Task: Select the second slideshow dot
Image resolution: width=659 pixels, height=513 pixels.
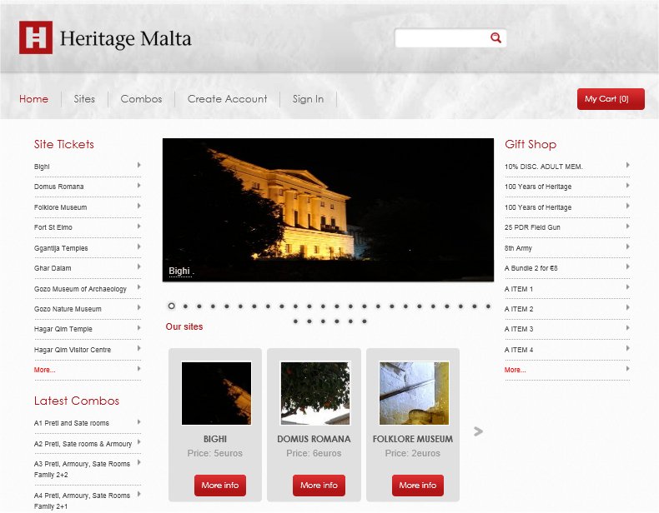Action: point(185,306)
